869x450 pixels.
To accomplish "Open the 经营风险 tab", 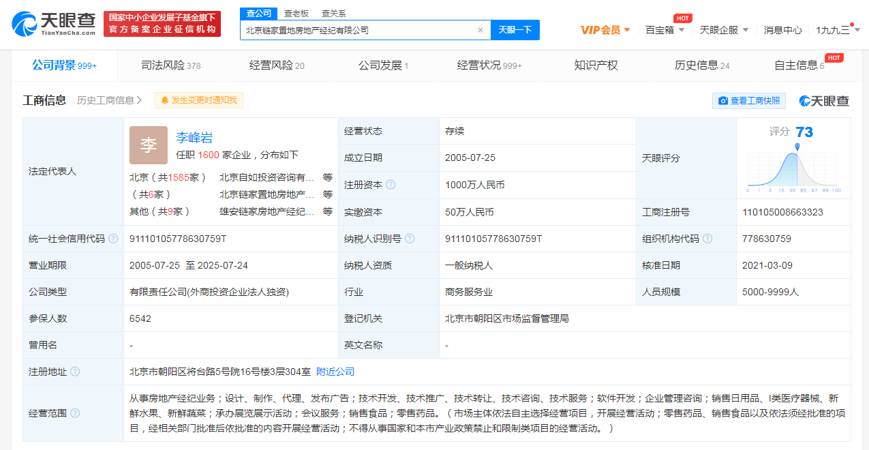I will click(277, 65).
